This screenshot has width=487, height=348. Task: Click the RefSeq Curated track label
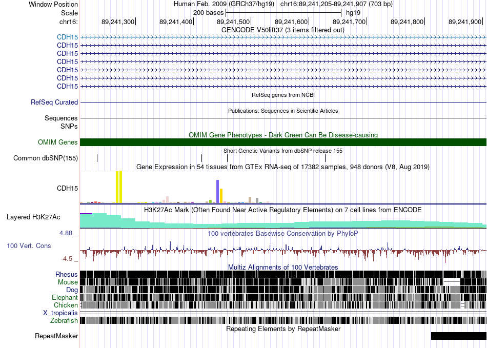point(54,102)
